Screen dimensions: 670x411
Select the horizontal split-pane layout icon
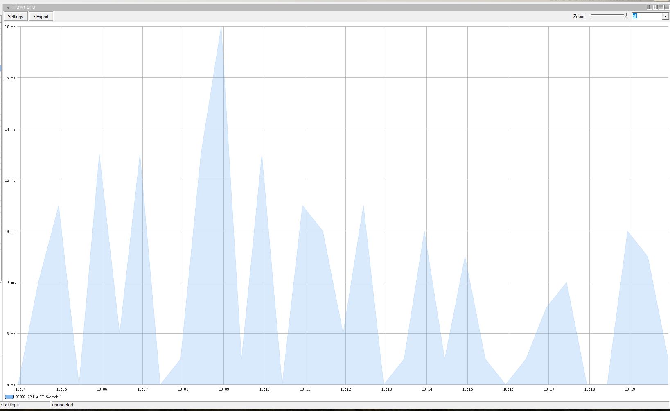[x=661, y=7]
